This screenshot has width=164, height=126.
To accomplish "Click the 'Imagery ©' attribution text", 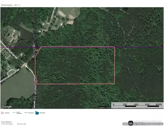I will (x=105, y=107).
